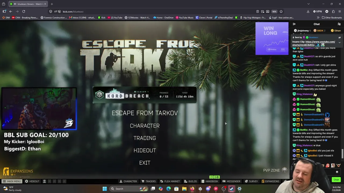
Task: Reload the kick.com page
Action: pyautogui.click(x=24, y=12)
